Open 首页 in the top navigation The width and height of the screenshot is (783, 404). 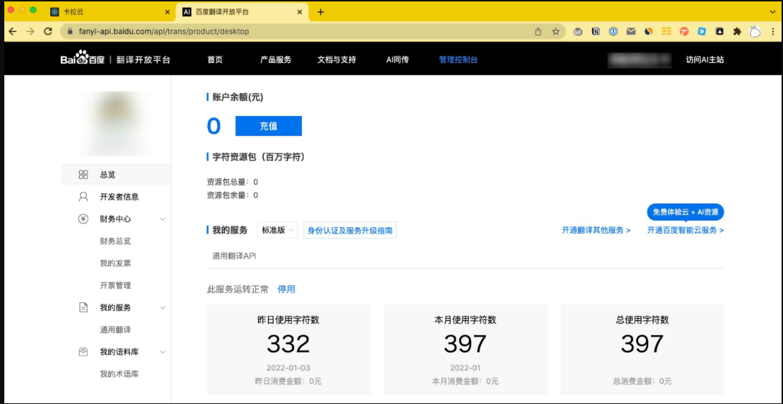pos(214,59)
